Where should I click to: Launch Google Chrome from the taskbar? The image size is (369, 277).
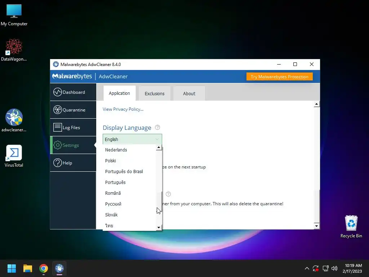pos(44,268)
